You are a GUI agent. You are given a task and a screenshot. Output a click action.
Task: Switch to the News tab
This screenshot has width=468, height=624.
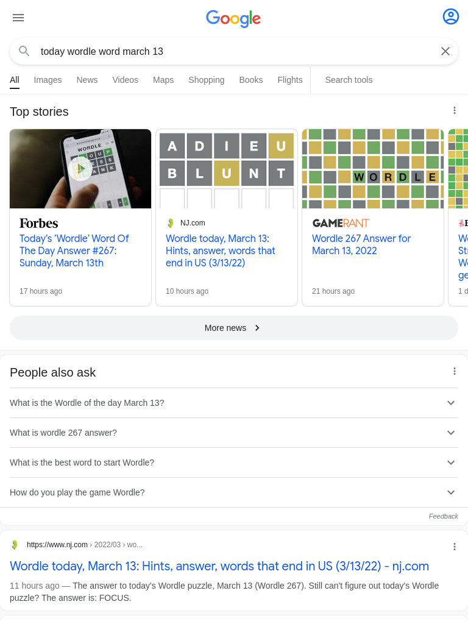coord(87,80)
